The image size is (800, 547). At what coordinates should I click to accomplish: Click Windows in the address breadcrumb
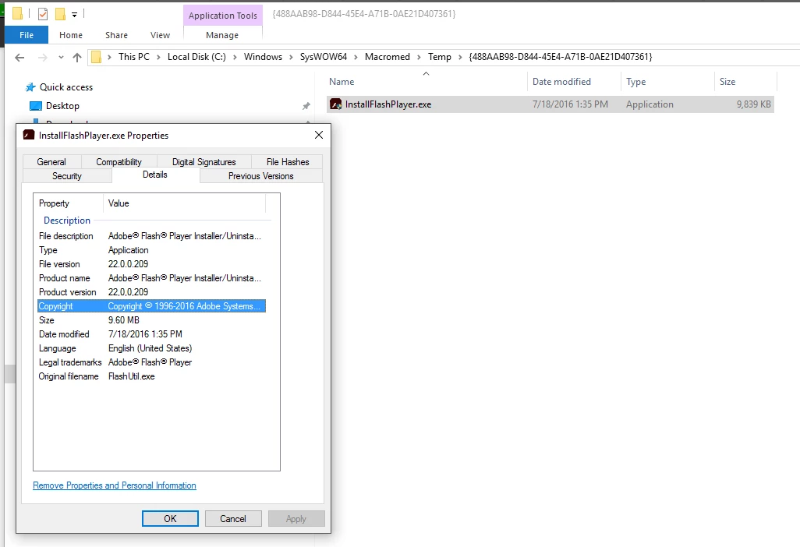(263, 57)
